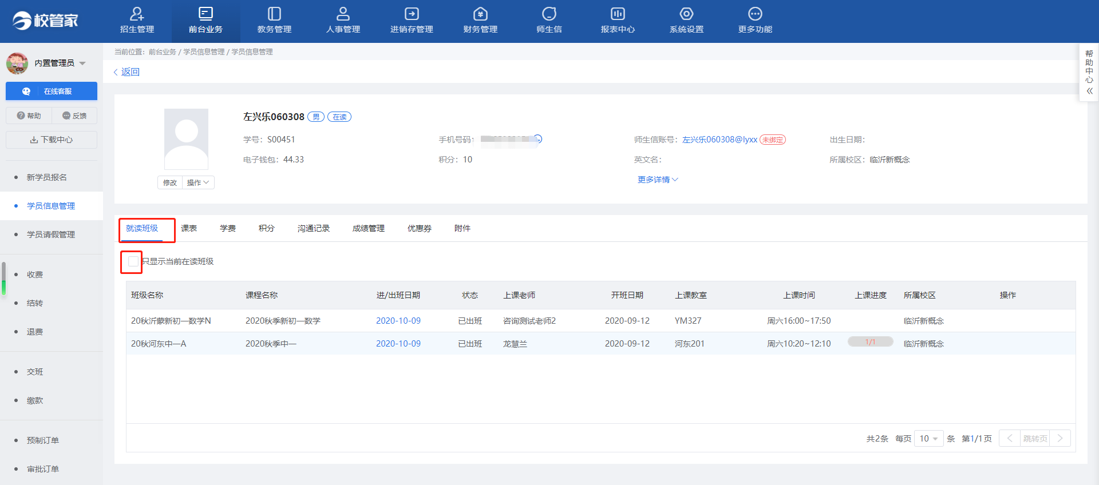Screen dimensions: 1099x485
Task: Toggle 只显示当前在读班级 checkbox
Action: pos(133,261)
